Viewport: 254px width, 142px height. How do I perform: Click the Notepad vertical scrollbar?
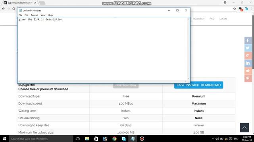188,49
